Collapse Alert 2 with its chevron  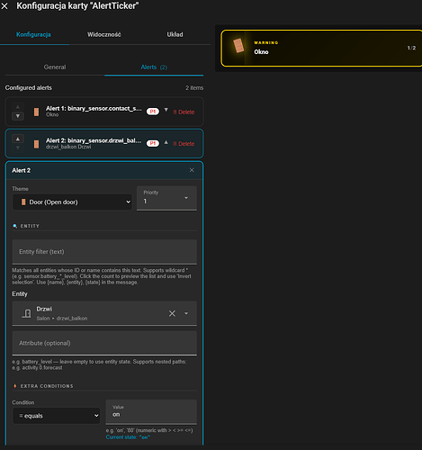166,142
